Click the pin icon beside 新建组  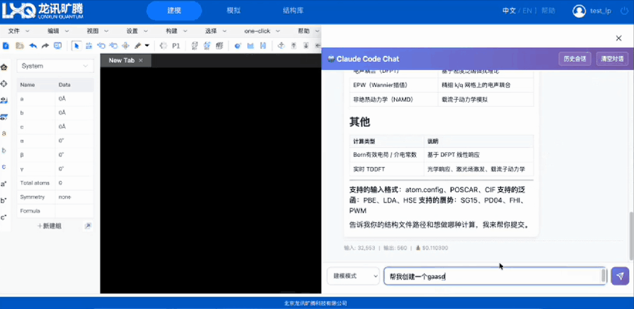(x=88, y=226)
